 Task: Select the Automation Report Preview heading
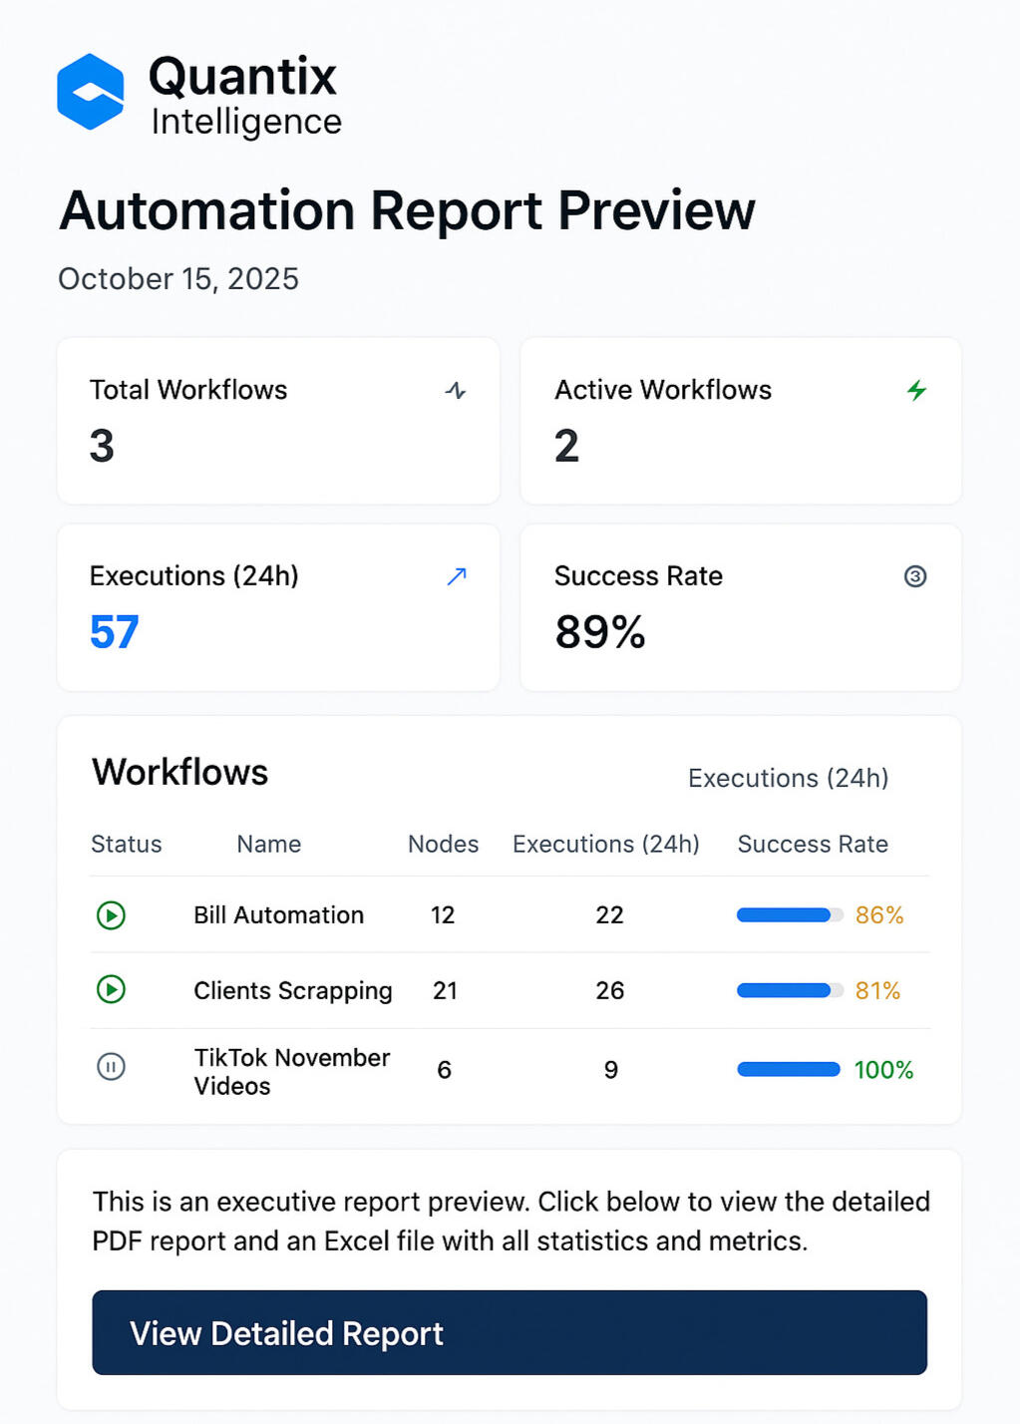click(407, 210)
